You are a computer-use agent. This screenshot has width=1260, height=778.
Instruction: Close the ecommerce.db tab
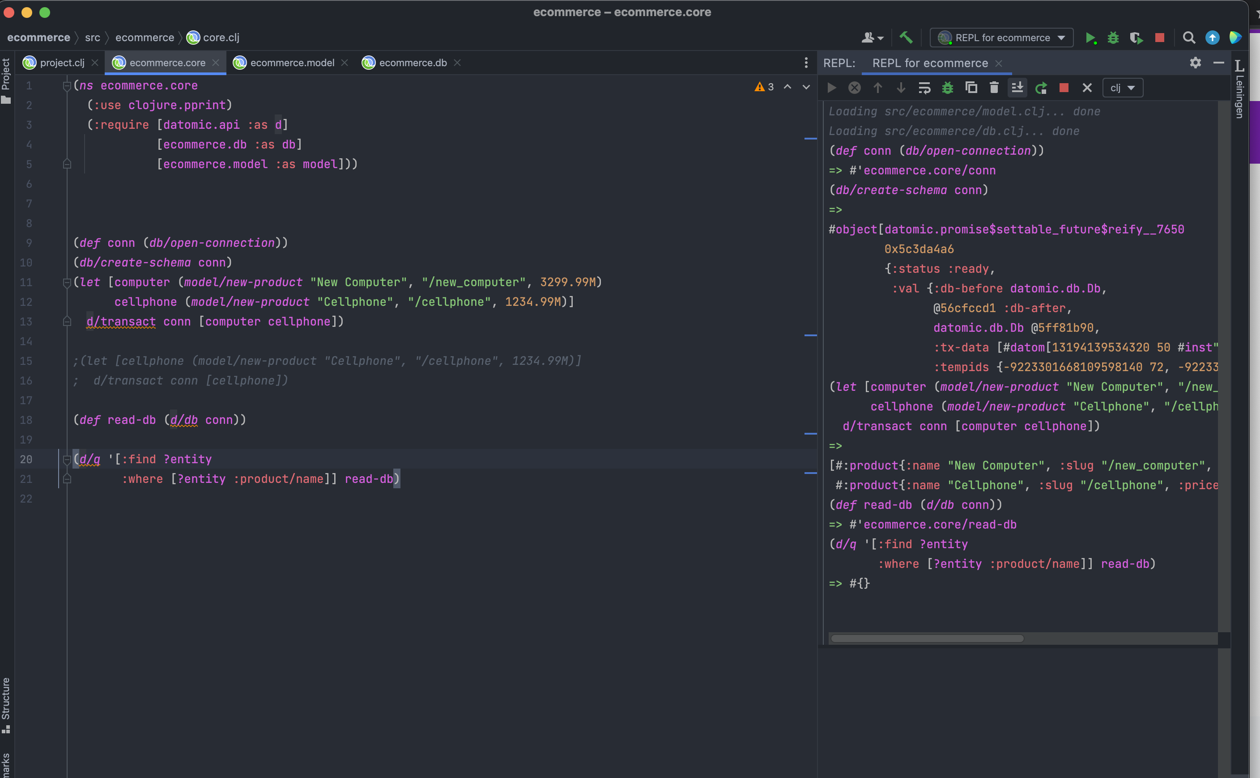457,63
